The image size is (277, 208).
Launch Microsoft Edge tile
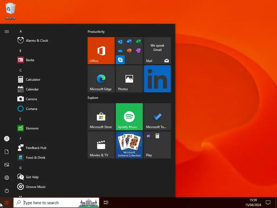tap(101, 79)
